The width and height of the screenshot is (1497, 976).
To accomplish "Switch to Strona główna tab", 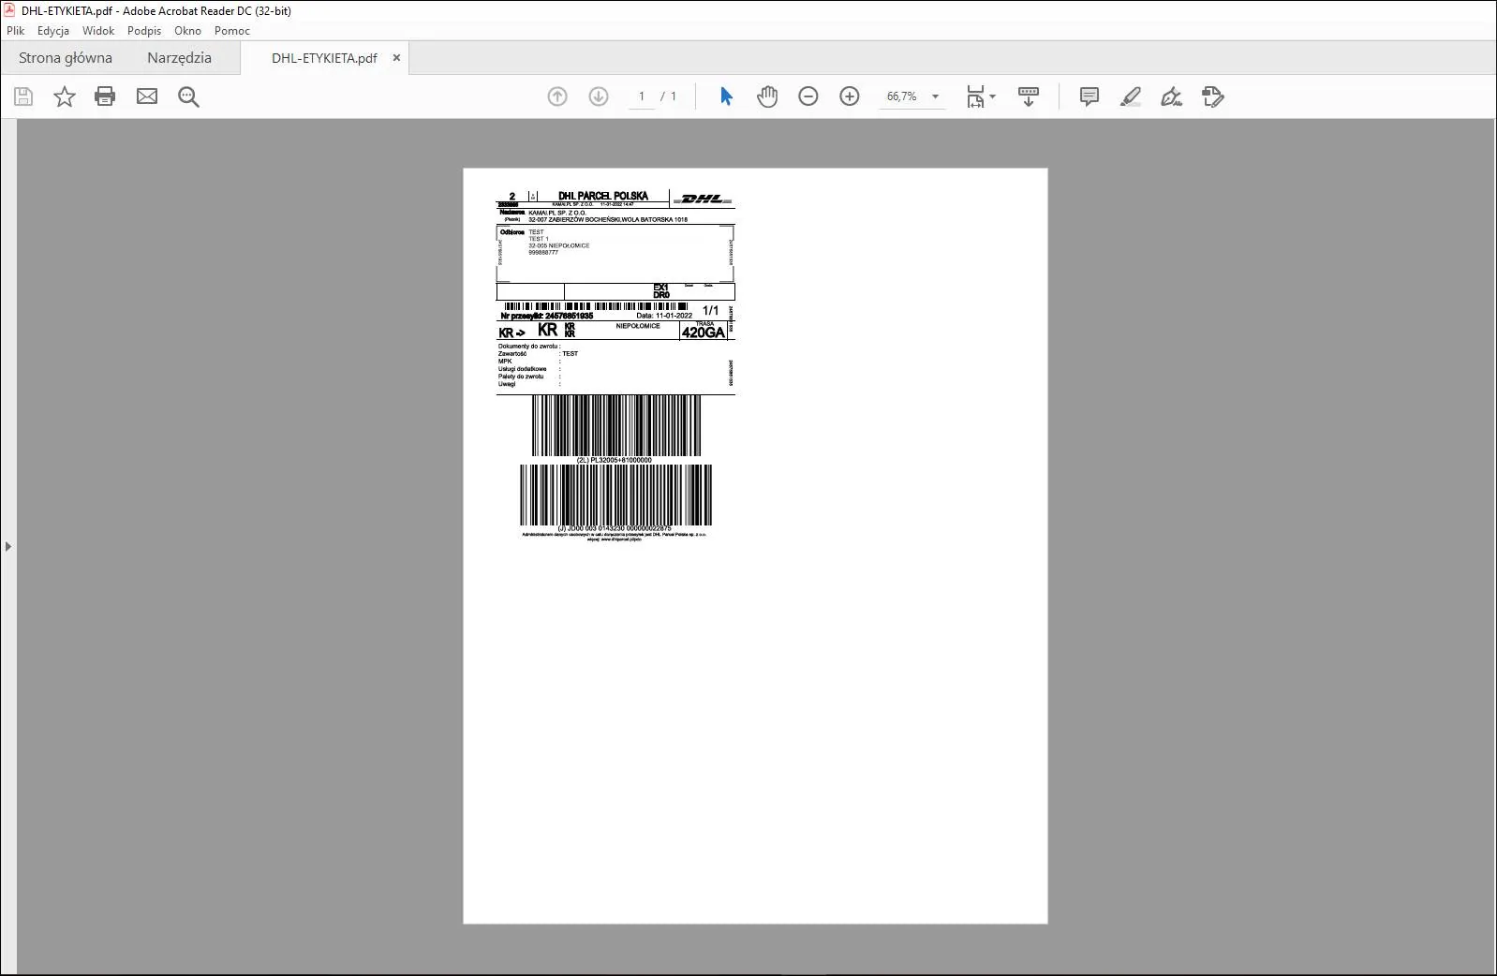I will pos(66,58).
